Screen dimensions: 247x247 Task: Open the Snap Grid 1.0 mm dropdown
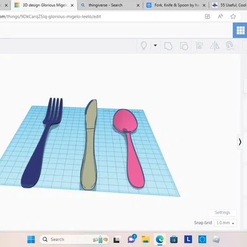tap(225, 223)
